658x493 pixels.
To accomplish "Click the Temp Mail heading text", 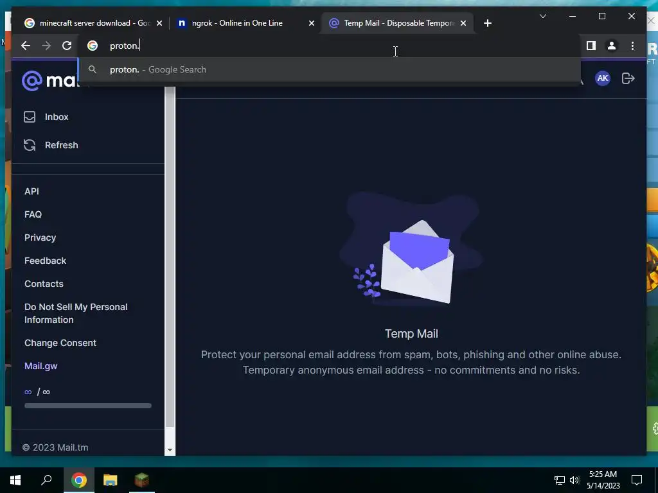I will tap(411, 334).
